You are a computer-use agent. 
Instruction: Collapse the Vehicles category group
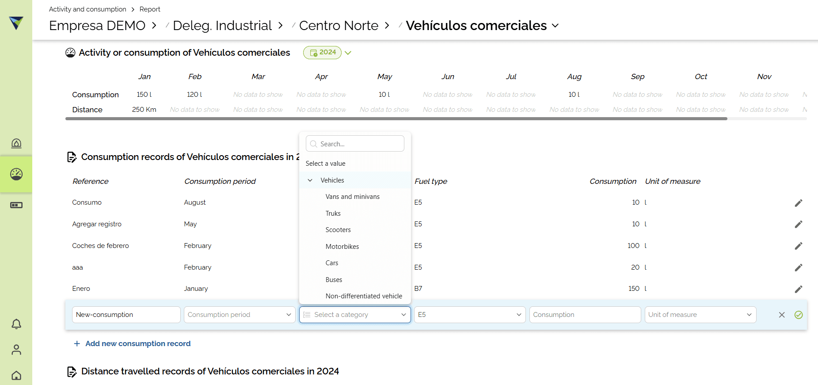(310, 180)
